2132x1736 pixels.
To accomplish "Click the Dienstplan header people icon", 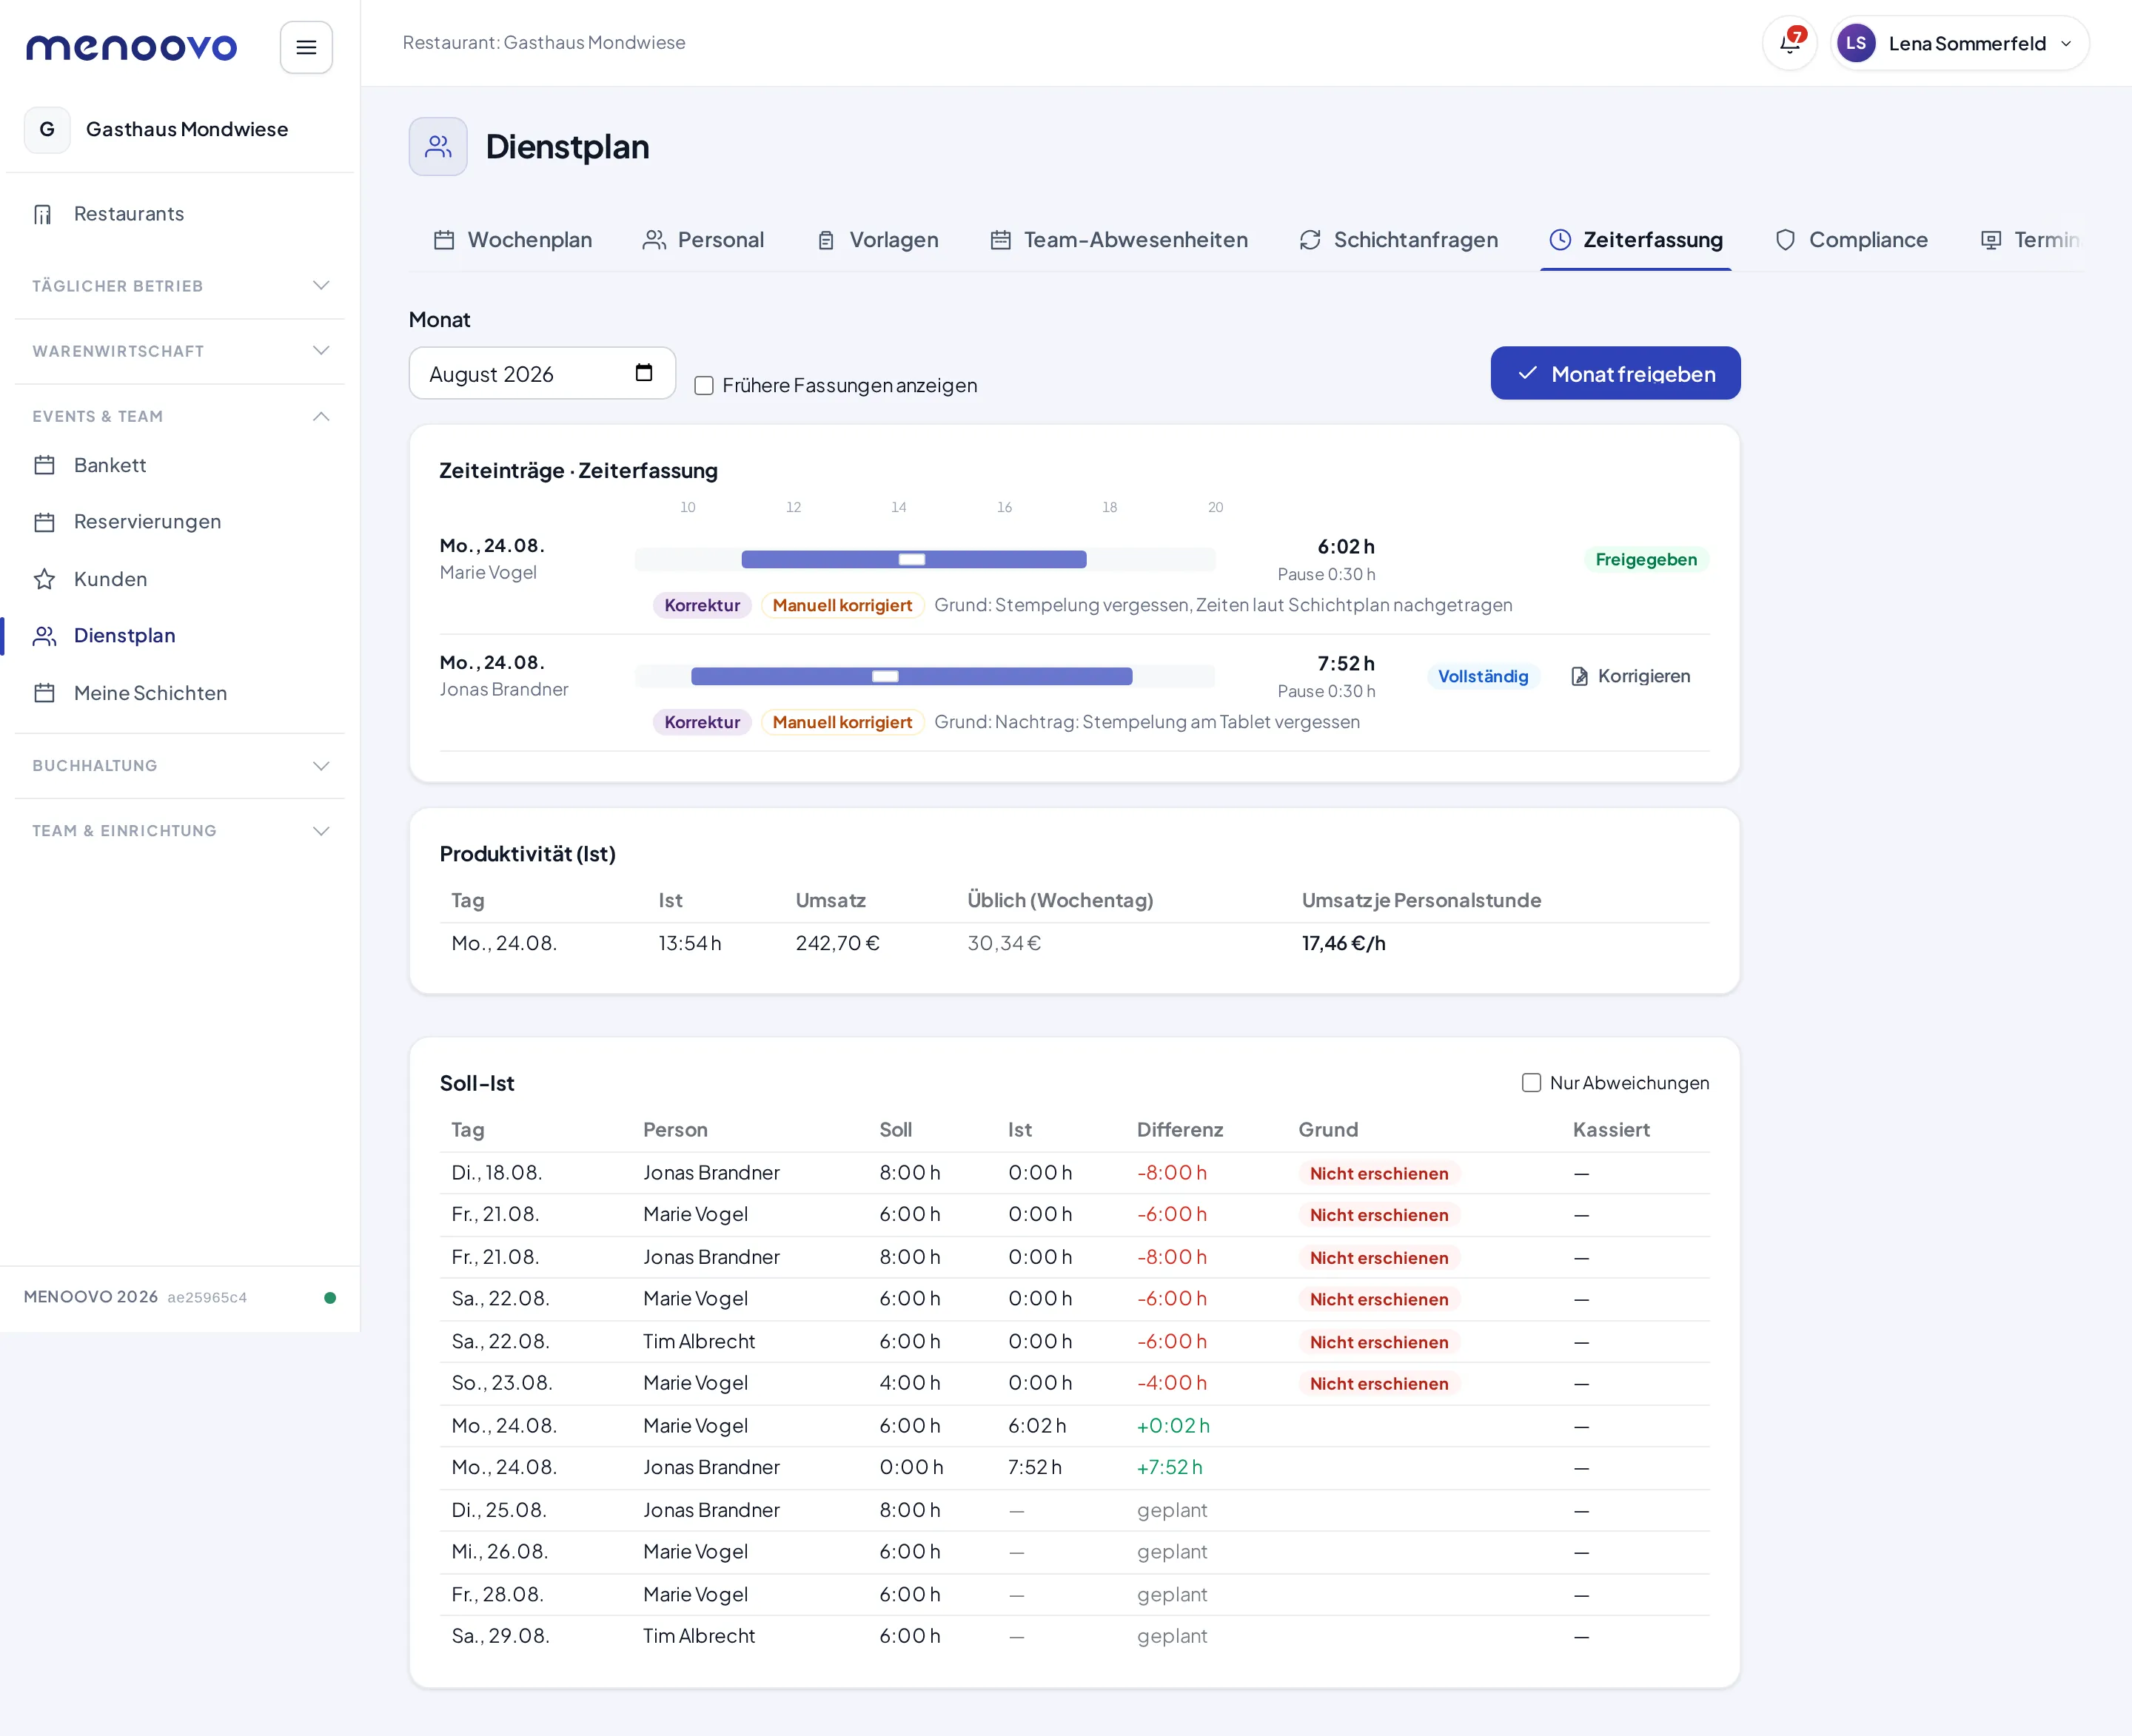I will click(438, 147).
